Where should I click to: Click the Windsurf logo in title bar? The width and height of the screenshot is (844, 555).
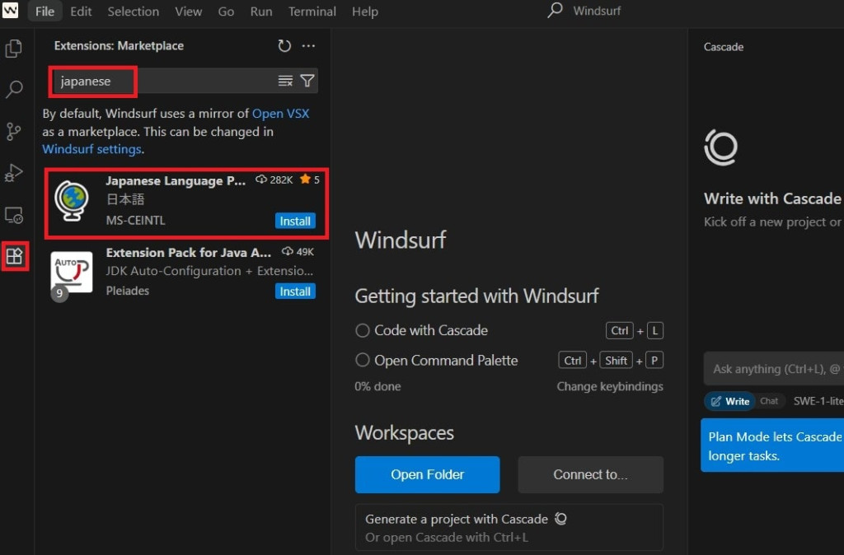(x=10, y=10)
